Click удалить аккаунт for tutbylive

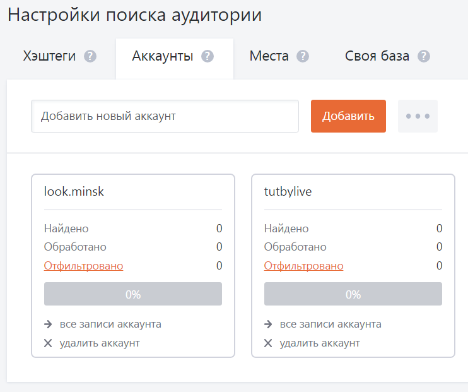click(x=320, y=343)
